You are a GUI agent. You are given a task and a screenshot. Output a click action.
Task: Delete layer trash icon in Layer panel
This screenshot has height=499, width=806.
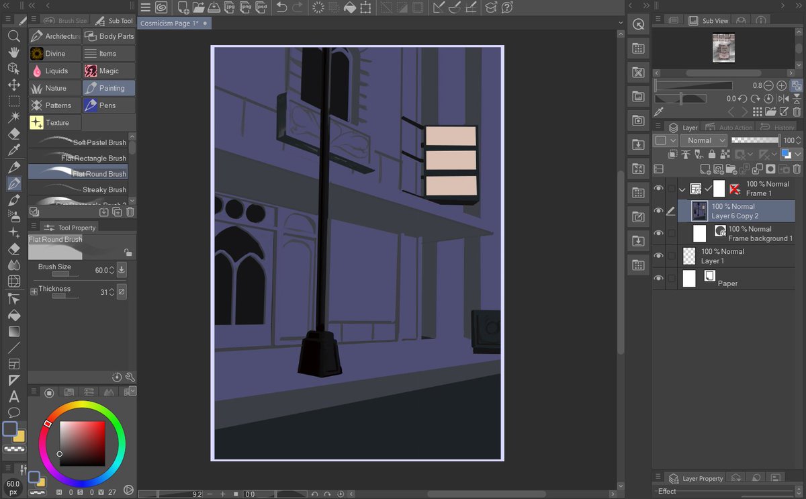797,169
